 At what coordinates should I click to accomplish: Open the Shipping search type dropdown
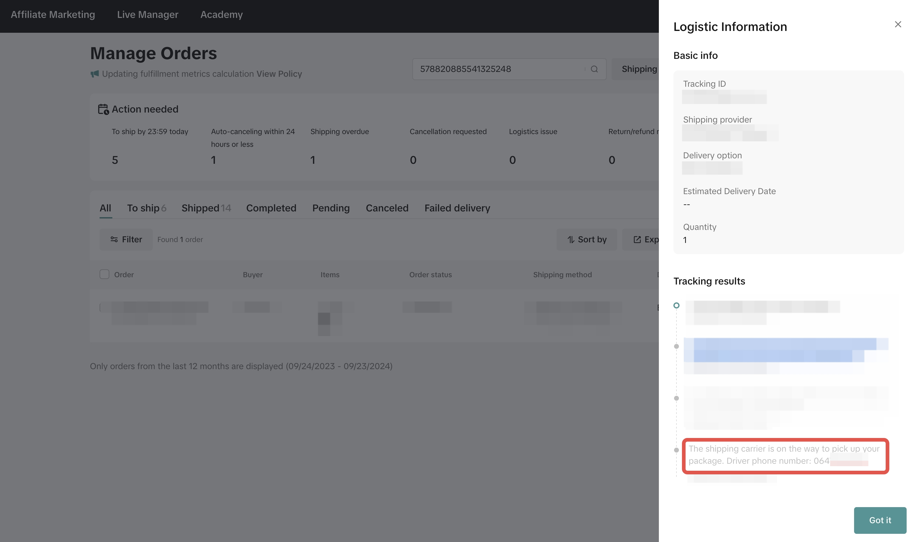click(x=639, y=69)
